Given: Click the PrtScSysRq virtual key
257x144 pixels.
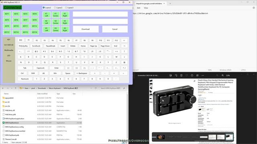Looking at the screenshot, I should click(23, 46).
